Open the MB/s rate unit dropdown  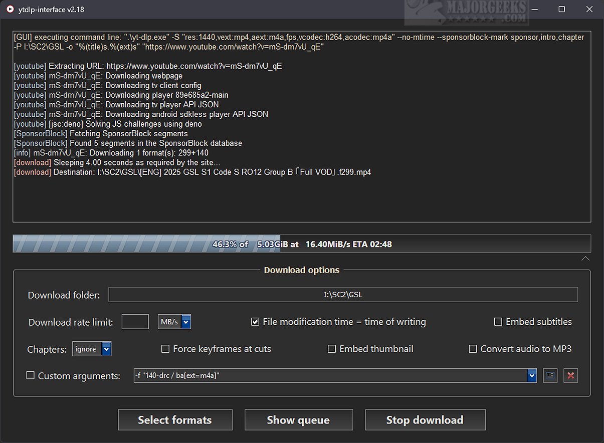click(186, 322)
